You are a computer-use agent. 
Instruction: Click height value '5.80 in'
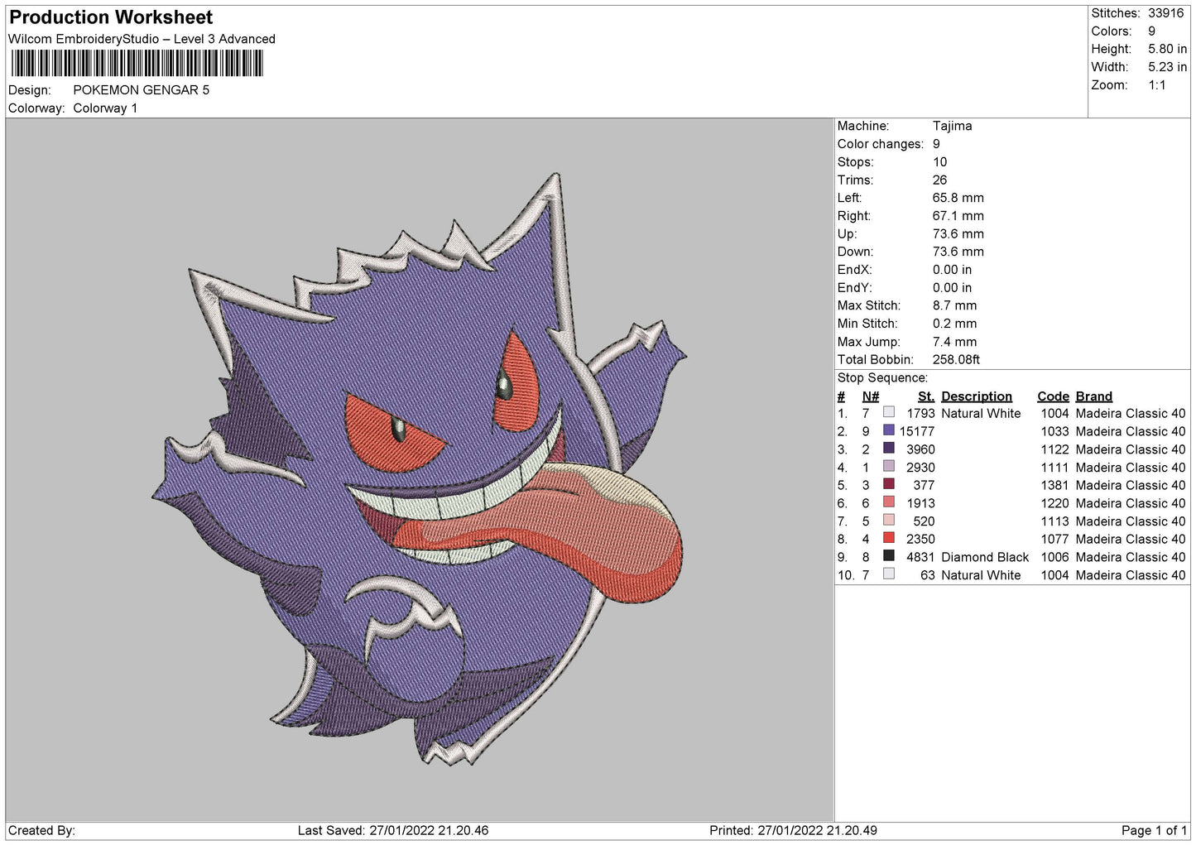[1167, 50]
